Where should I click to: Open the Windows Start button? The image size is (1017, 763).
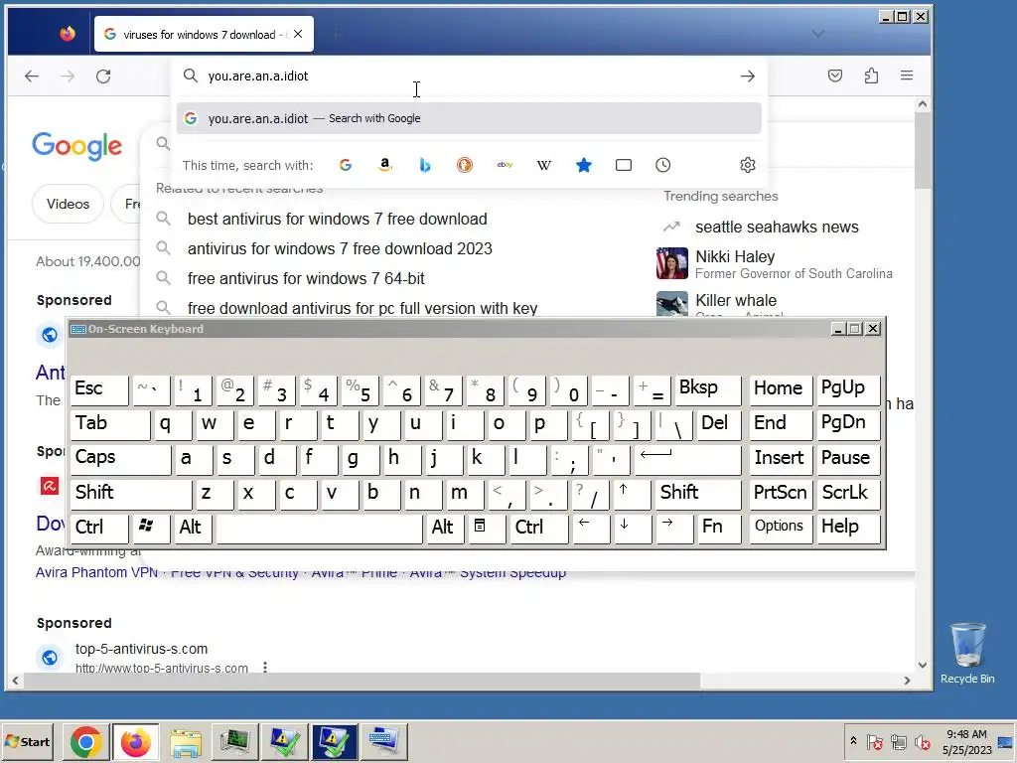point(28,741)
